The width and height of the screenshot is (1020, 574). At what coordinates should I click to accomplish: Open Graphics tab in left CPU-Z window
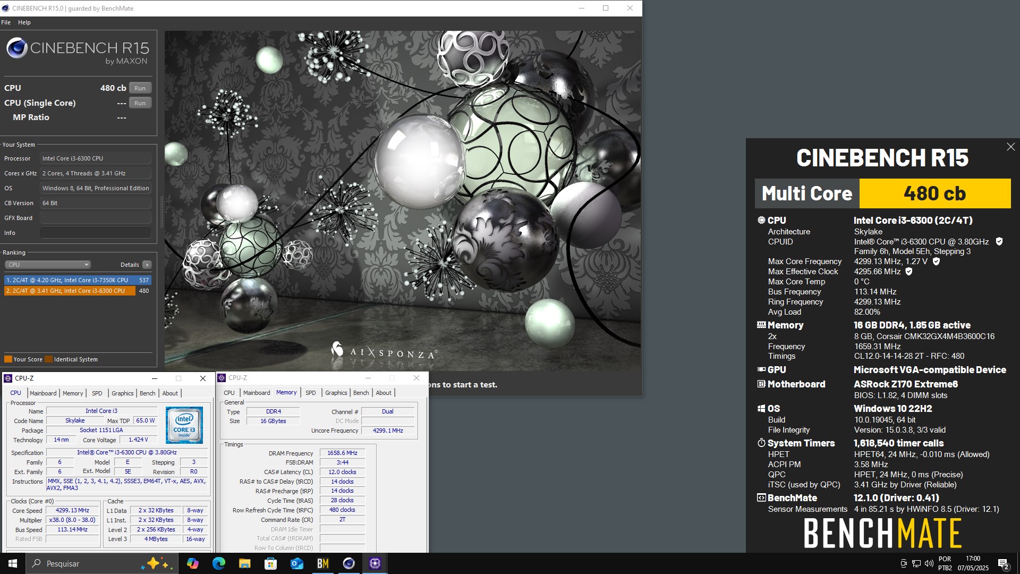[123, 393]
